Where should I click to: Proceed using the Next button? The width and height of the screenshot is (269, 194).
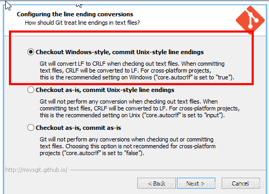[x=196, y=183]
